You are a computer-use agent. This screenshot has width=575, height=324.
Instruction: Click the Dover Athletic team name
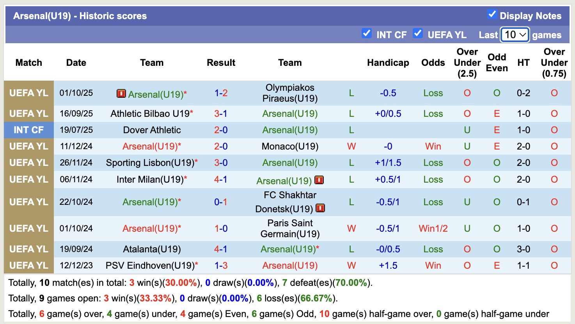pyautogui.click(x=152, y=130)
